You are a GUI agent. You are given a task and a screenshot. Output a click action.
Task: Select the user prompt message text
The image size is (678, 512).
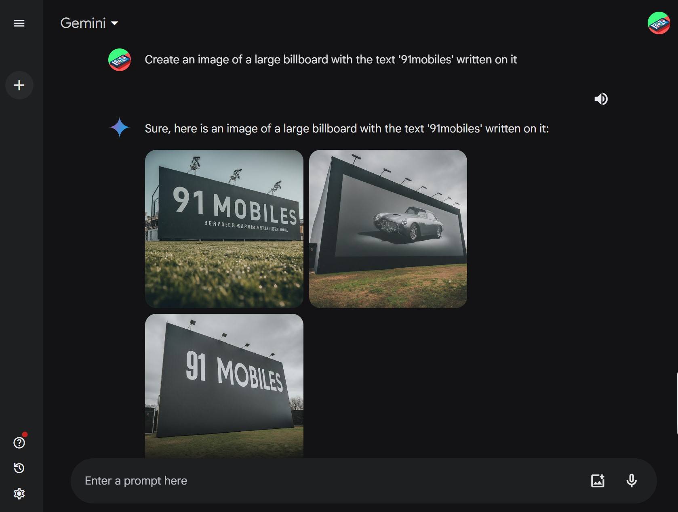point(331,60)
